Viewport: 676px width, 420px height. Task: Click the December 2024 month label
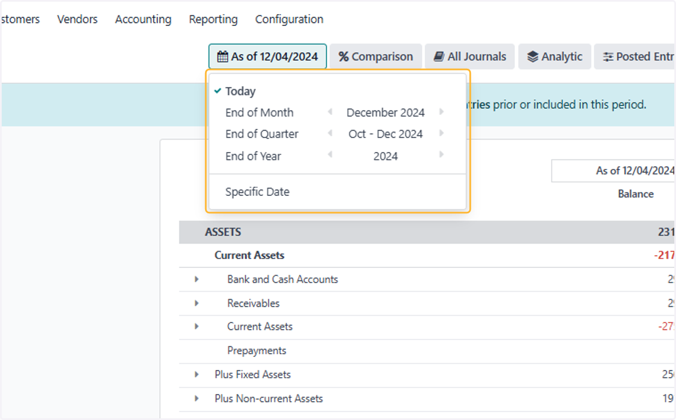point(386,113)
